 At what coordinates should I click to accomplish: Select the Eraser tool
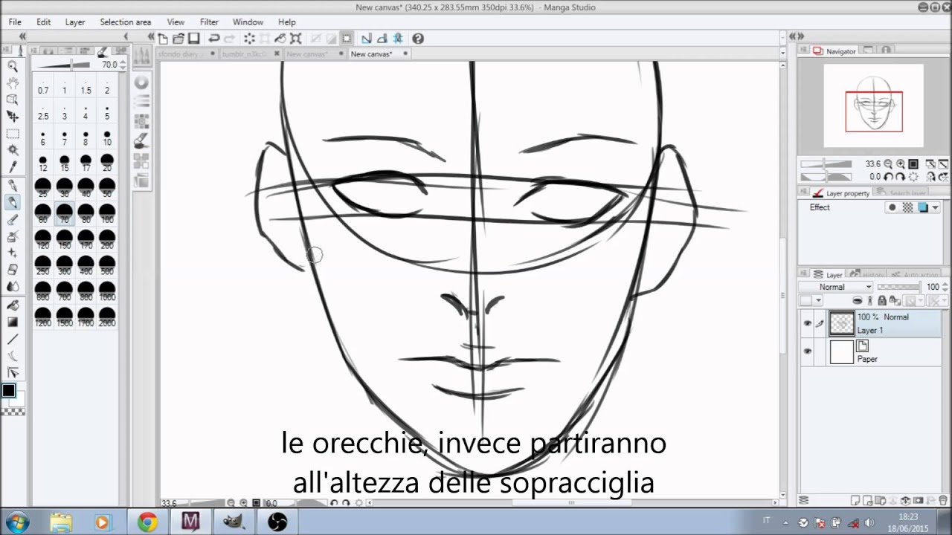(x=13, y=270)
